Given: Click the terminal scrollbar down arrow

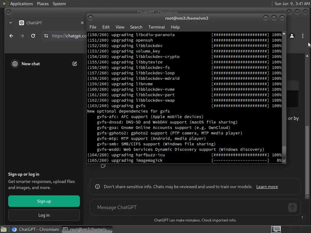Looking at the screenshot, I should click(284, 161).
